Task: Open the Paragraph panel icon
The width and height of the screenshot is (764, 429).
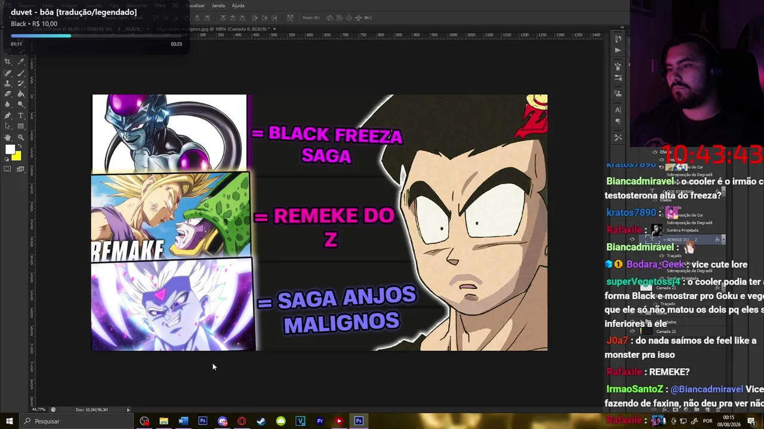Action: pyautogui.click(x=618, y=122)
